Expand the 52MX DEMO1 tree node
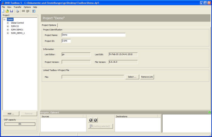This screenshot has width=212, height=137. [x=8, y=29]
